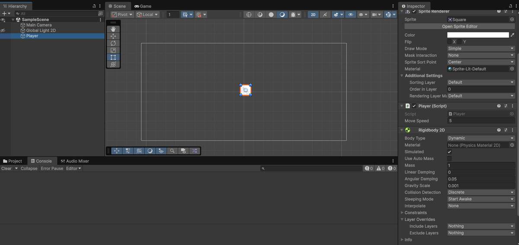This screenshot has width=519, height=245.
Task: Switch to the Game tab
Action: 143,6
